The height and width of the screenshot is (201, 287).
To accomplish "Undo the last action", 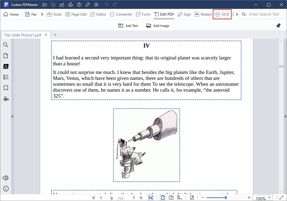I will point(106,5).
